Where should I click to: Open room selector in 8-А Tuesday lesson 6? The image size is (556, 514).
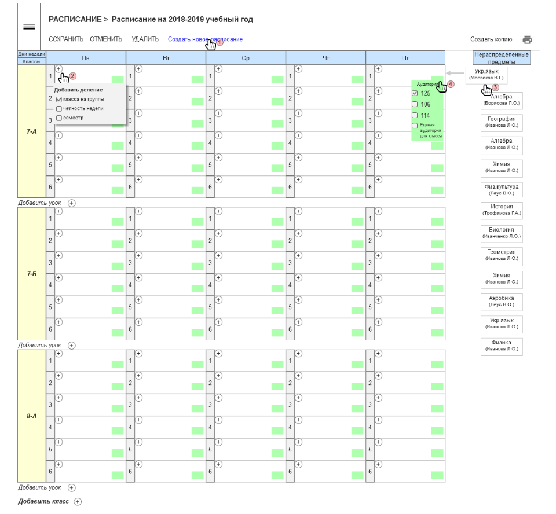click(197, 475)
